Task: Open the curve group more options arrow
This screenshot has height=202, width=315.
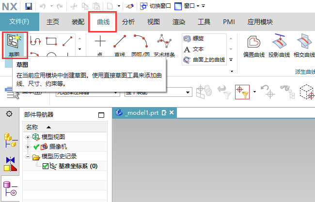Action: click(x=232, y=72)
